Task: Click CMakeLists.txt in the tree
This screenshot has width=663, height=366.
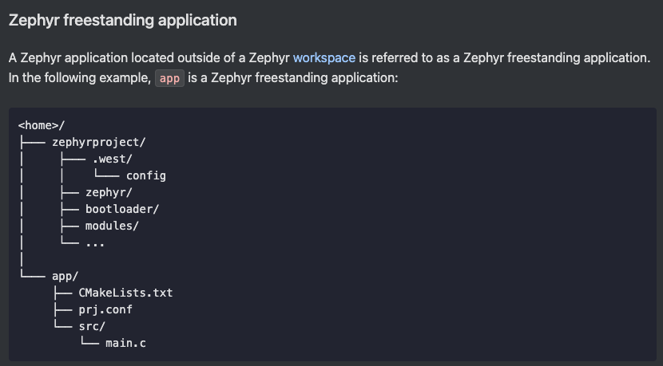Action: (x=125, y=293)
